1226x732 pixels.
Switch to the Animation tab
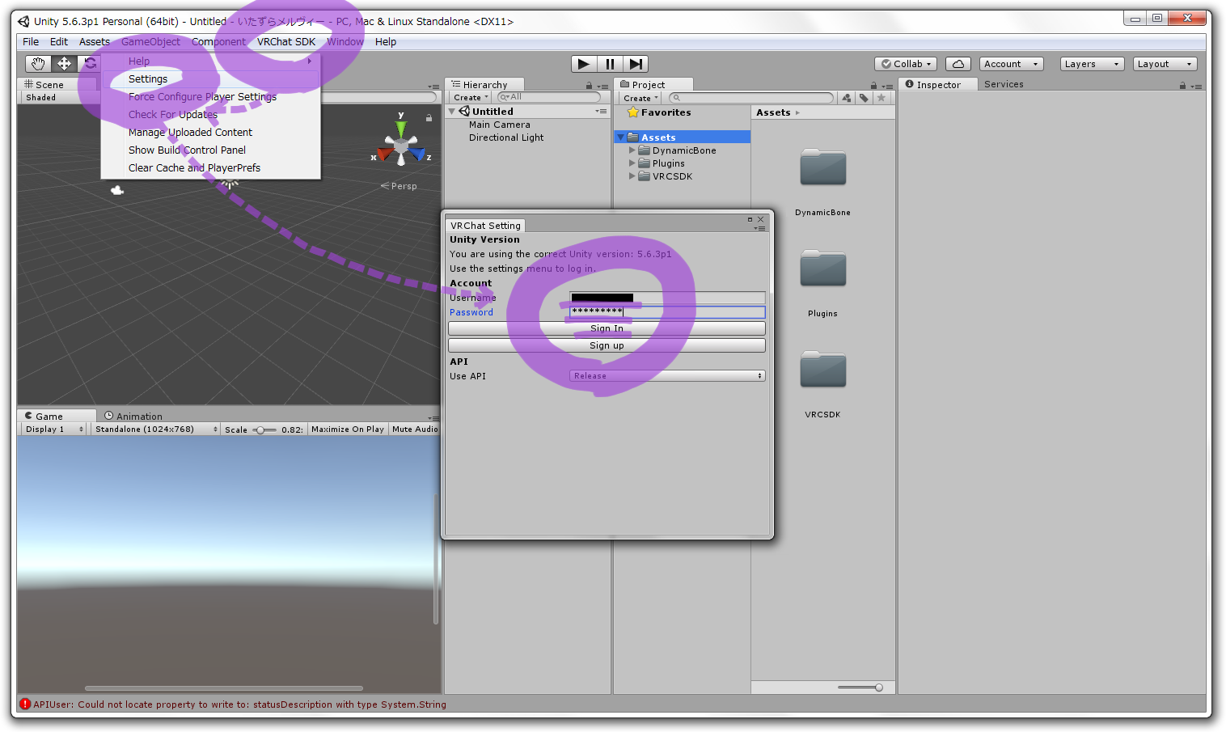pyautogui.click(x=133, y=417)
